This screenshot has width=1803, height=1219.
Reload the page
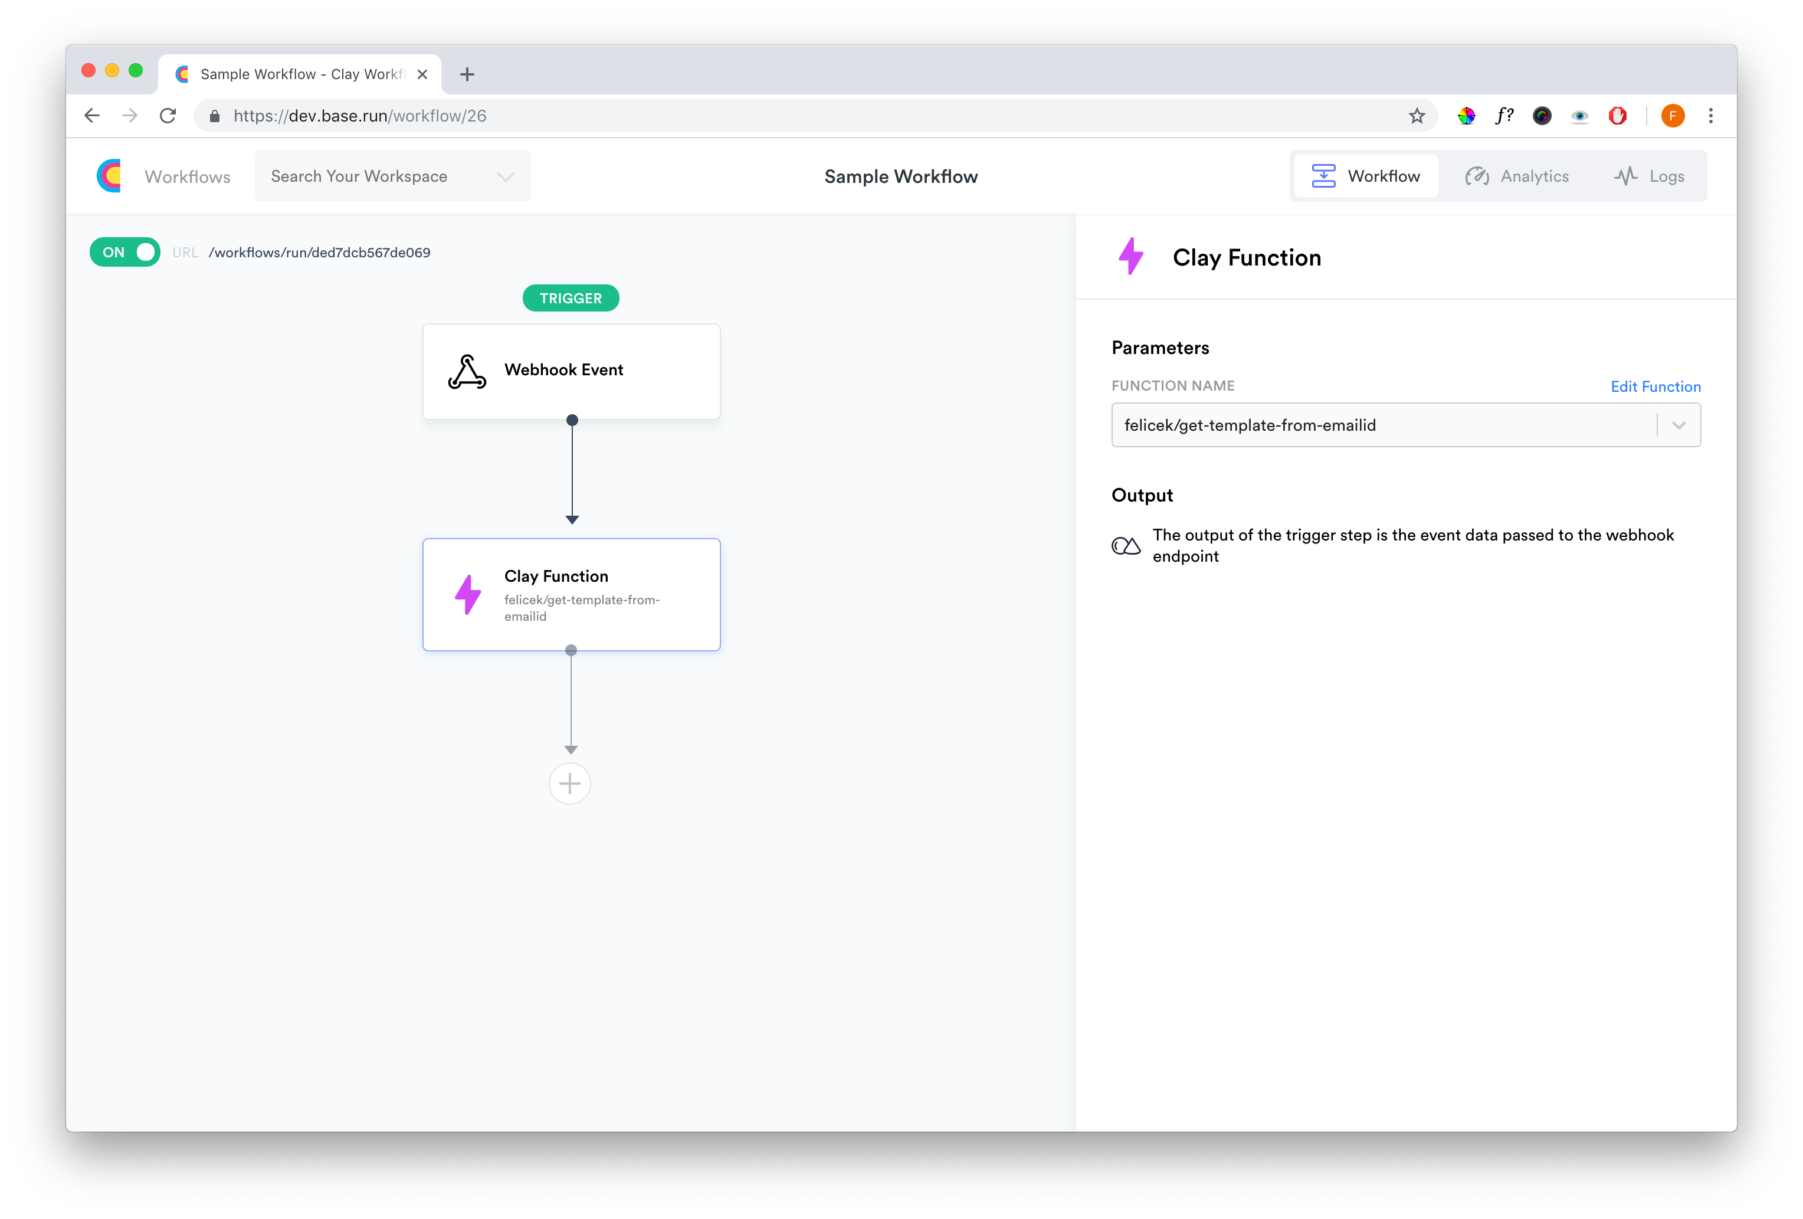click(x=168, y=116)
